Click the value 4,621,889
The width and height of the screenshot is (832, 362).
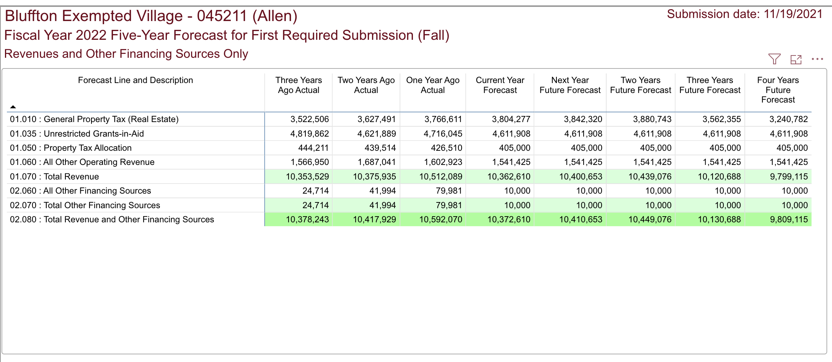pyautogui.click(x=377, y=134)
